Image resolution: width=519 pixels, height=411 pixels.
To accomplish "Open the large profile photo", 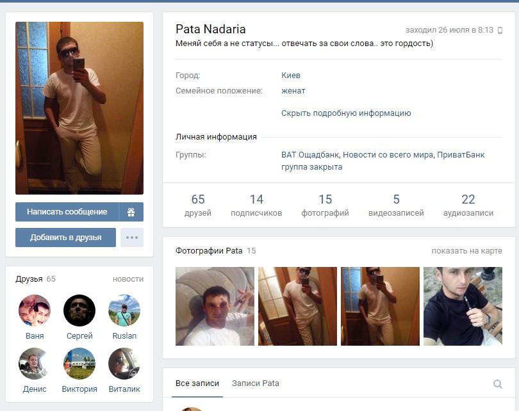I will tap(79, 108).
